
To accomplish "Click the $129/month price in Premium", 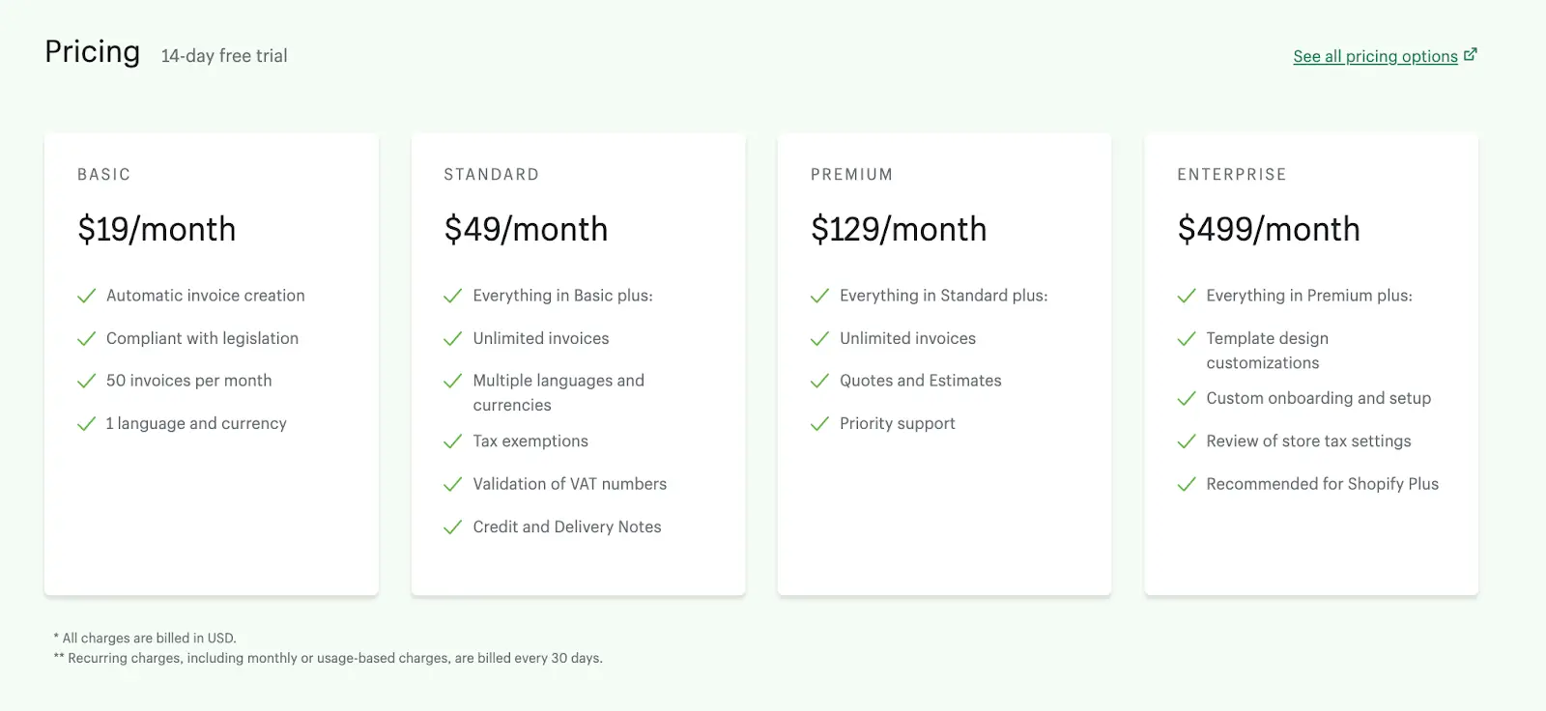I will pyautogui.click(x=899, y=229).
